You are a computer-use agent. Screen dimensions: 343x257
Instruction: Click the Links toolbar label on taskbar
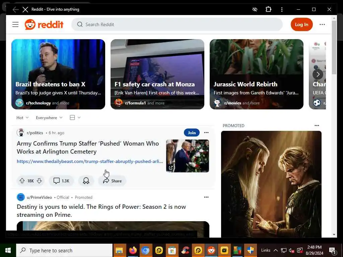[266, 250]
